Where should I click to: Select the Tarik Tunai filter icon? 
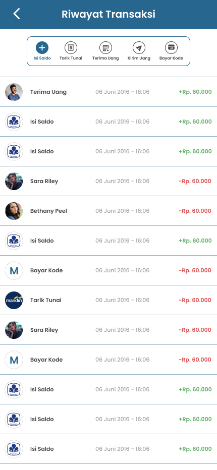click(71, 47)
